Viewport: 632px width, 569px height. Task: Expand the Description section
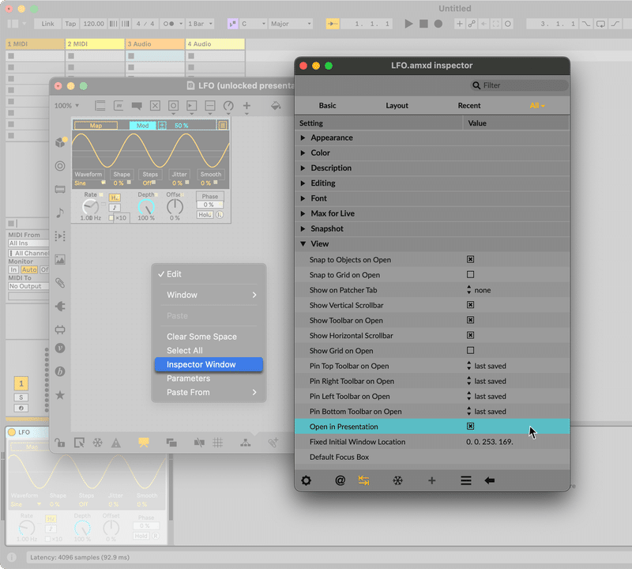pyautogui.click(x=303, y=168)
